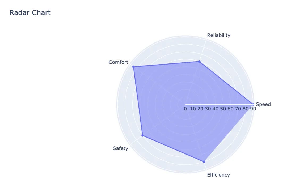The width and height of the screenshot is (287, 188).
Task: Click the 90 radial tick label
Action: (253, 109)
